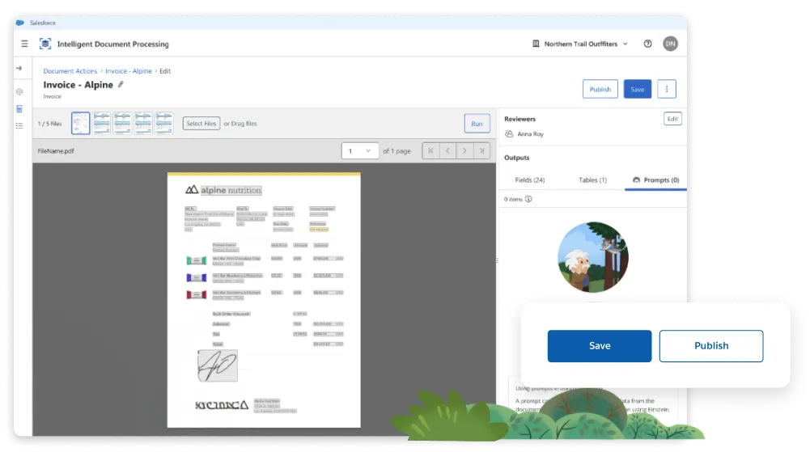The image size is (810, 452).
Task: Open the DN user avatar menu
Action: point(671,44)
